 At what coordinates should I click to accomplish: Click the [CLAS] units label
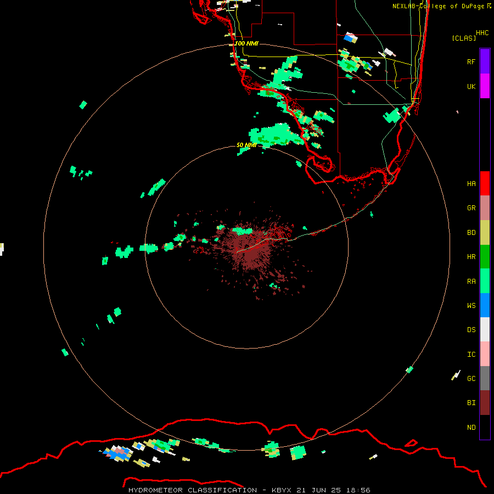pos(464,38)
